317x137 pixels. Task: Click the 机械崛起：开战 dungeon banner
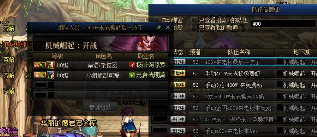click(100, 43)
